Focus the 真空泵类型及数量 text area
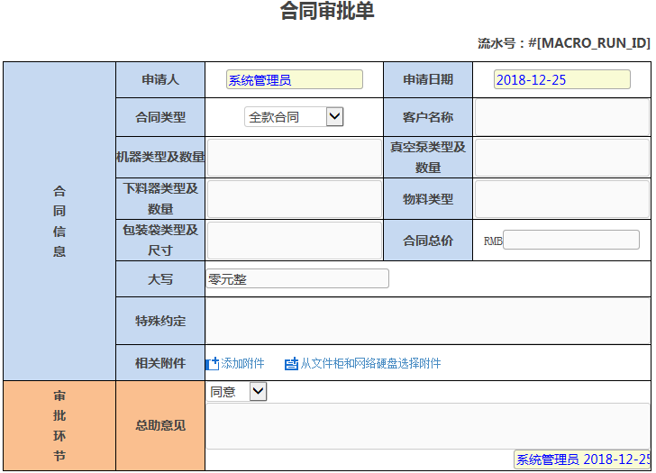656x473 pixels. (562, 158)
